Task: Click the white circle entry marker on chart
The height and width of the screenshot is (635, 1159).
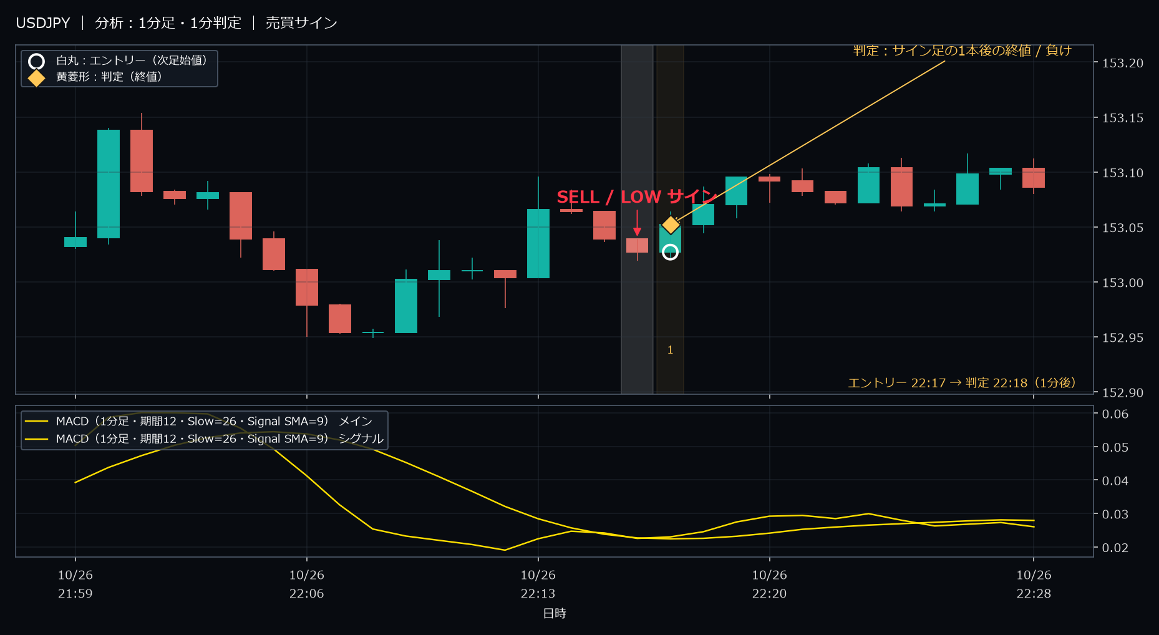Action: pyautogui.click(x=670, y=252)
